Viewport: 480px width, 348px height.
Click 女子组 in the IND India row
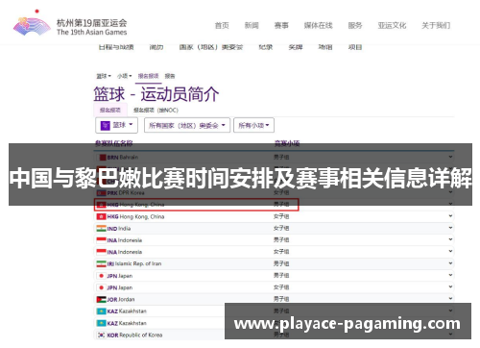click(x=281, y=228)
